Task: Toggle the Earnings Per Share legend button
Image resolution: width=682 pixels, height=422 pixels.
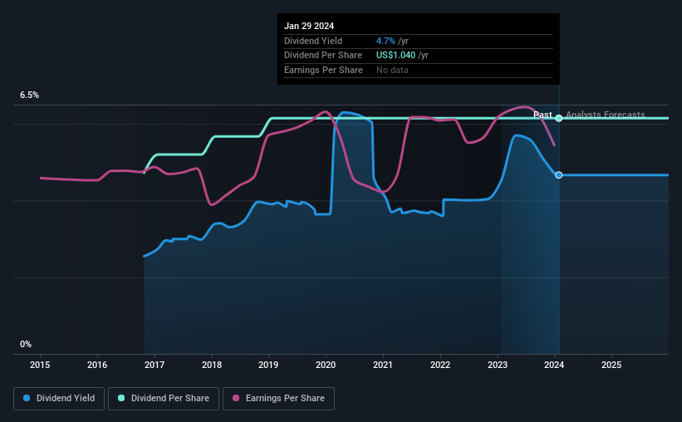Action: click(x=278, y=399)
